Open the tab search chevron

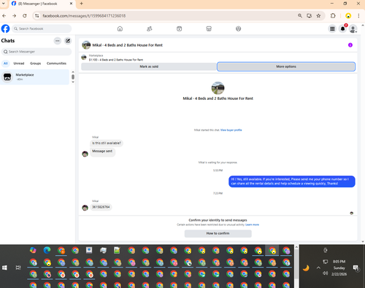[4, 4]
